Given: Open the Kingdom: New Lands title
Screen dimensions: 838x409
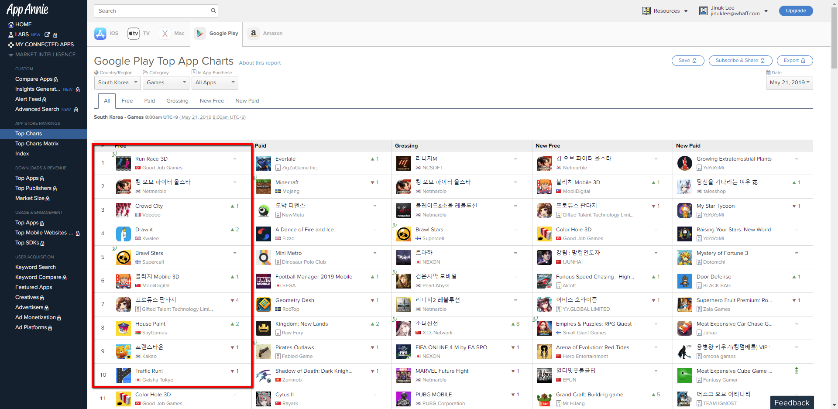Looking at the screenshot, I should pyautogui.click(x=302, y=324).
